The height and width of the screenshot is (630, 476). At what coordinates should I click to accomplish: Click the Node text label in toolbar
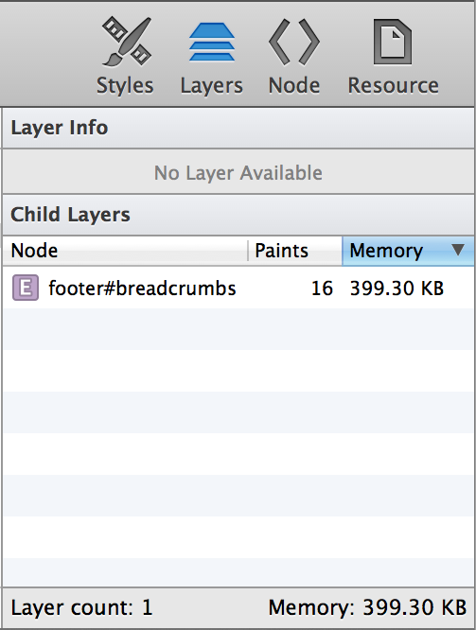click(x=294, y=85)
